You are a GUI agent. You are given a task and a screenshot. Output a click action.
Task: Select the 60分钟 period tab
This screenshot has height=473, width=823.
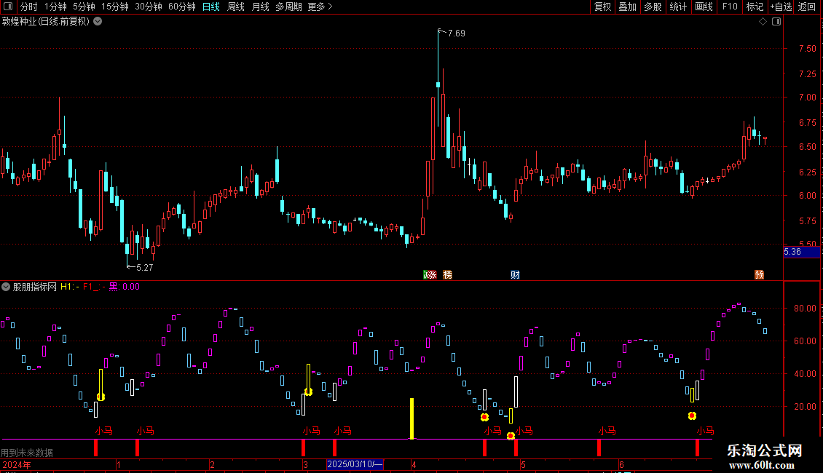pos(182,7)
